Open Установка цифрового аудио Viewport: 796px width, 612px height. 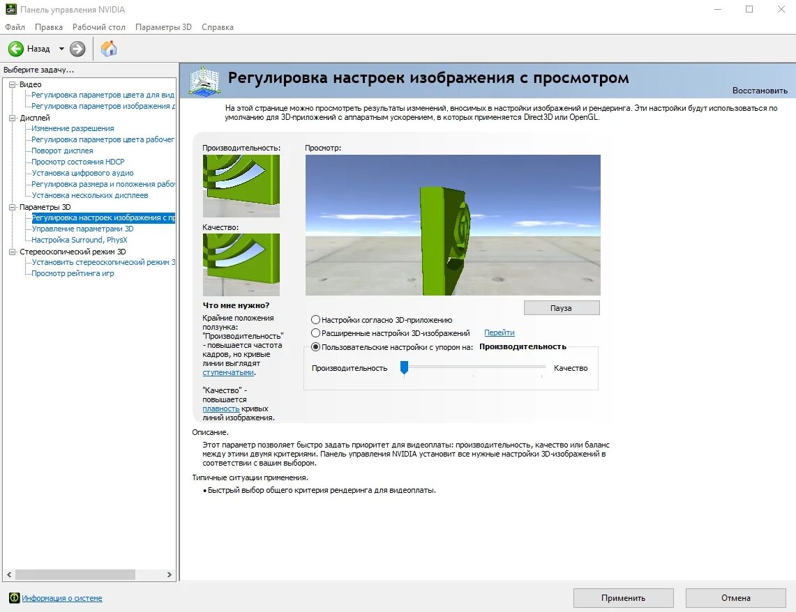coord(82,173)
